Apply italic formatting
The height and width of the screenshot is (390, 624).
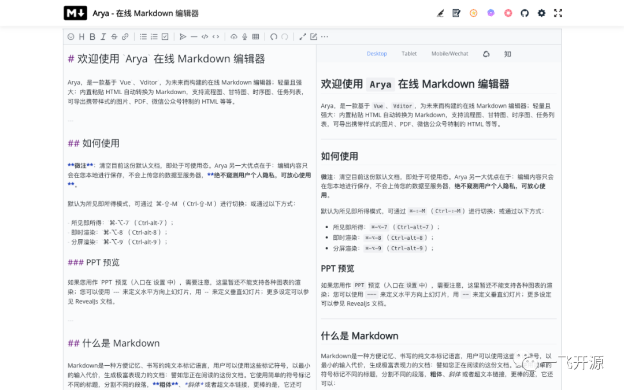[x=103, y=36]
